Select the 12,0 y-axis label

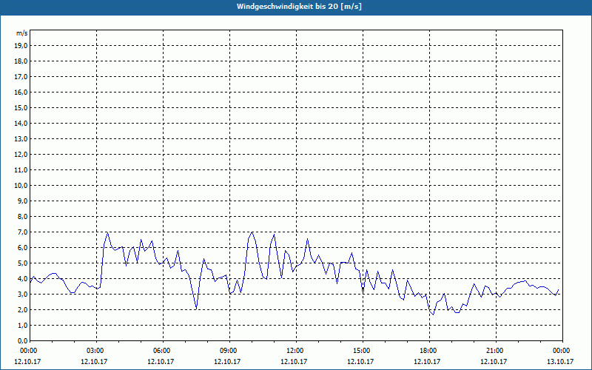pos(21,155)
